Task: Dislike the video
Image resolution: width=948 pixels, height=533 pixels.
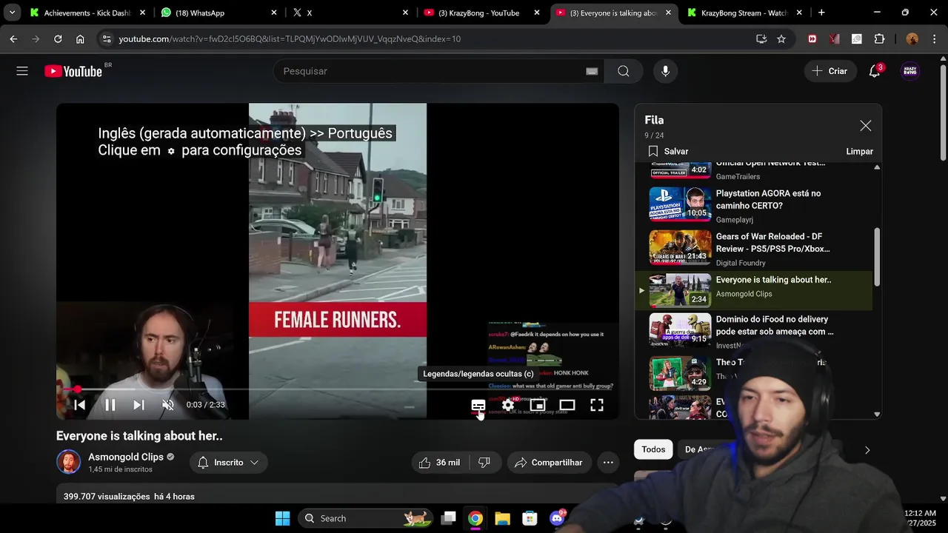Action: (484, 463)
